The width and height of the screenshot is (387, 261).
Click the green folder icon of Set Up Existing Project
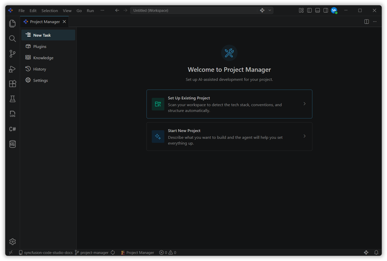158,104
